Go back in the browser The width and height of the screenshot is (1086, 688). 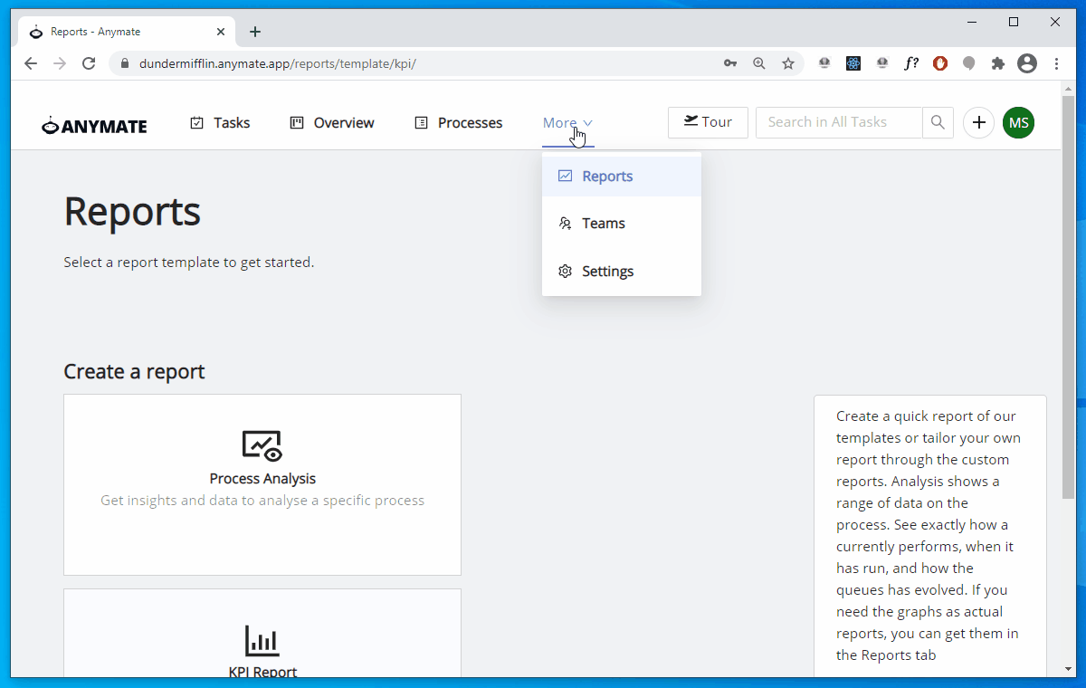pyautogui.click(x=31, y=63)
